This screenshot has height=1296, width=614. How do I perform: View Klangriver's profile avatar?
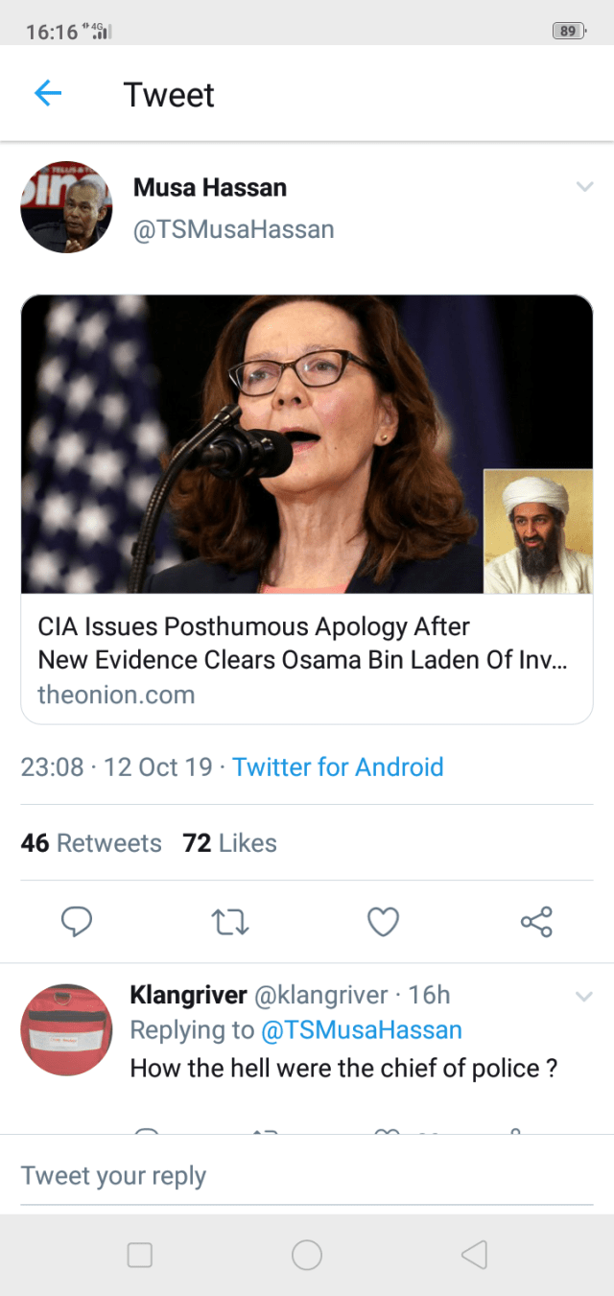[66, 1029]
